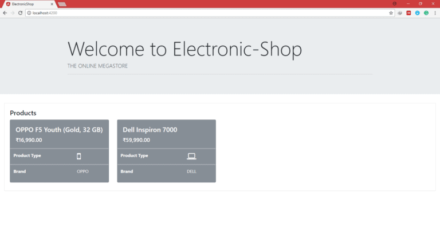Click the laptop product type icon
The width and height of the screenshot is (440, 236).
tap(192, 156)
